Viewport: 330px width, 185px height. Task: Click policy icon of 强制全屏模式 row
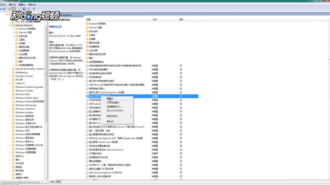[87, 161]
